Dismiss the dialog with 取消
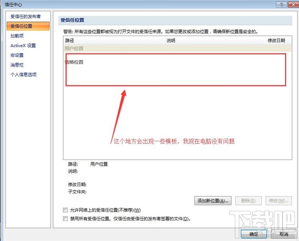Image resolution: width=299 pixels, height=241 pixels. (x=284, y=234)
